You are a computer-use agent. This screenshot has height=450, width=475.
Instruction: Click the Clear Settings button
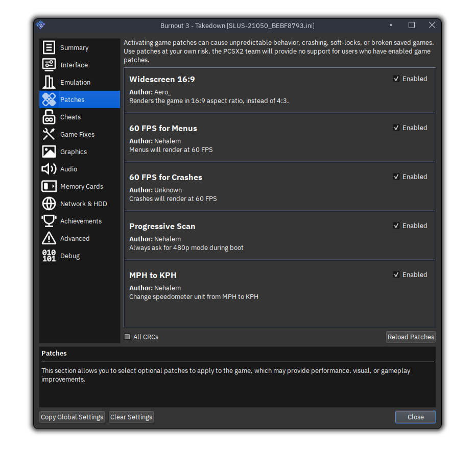coord(131,417)
